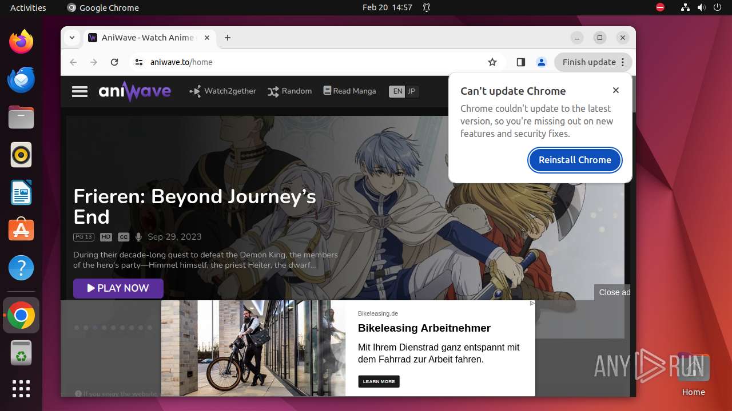Go forward in browser history

[x=94, y=62]
